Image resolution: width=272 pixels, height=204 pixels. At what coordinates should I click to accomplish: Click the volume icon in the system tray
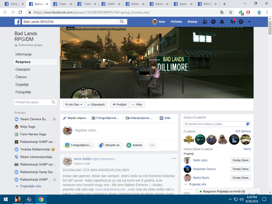(241, 199)
